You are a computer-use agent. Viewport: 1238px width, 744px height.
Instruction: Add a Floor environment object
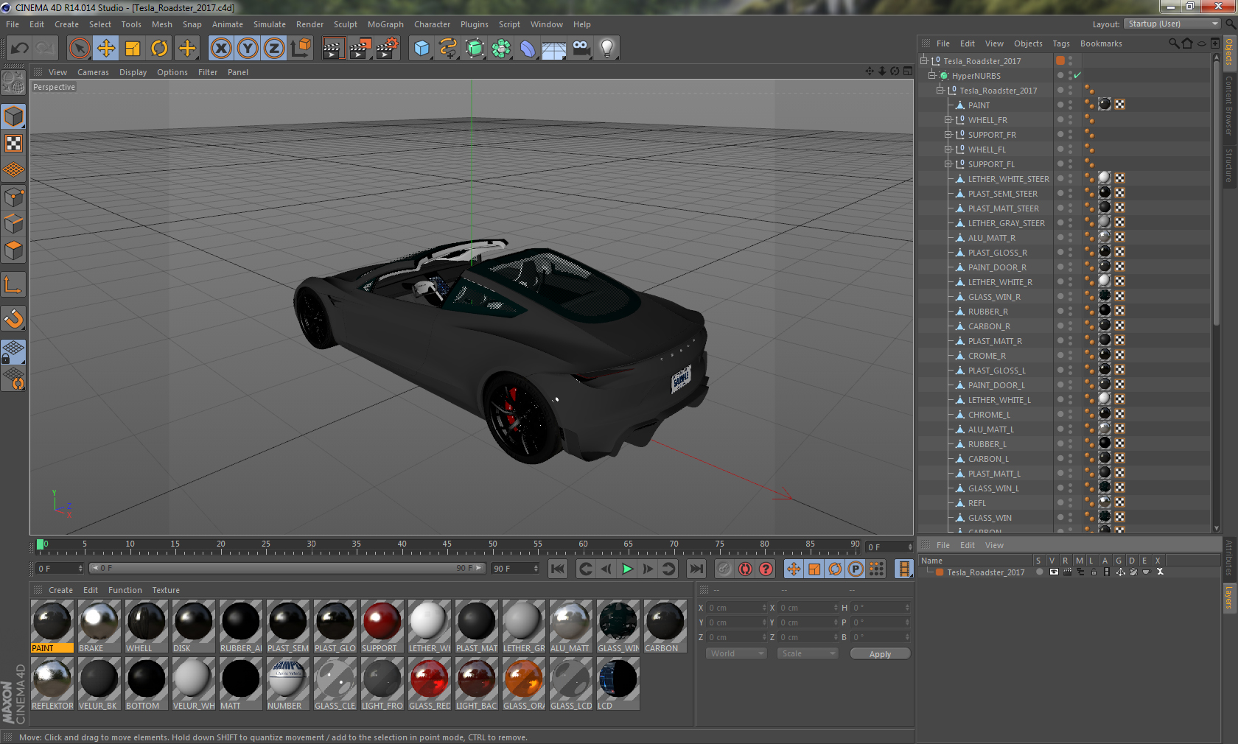click(x=554, y=49)
